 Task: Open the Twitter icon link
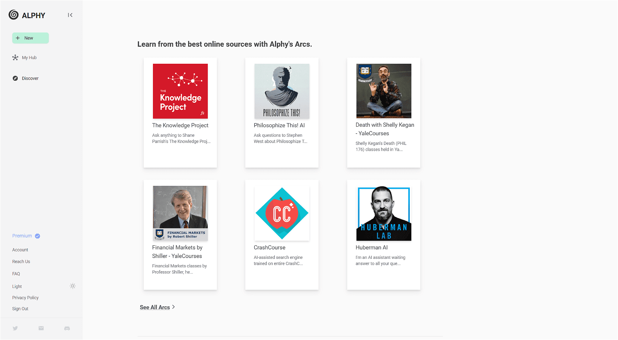pos(15,328)
